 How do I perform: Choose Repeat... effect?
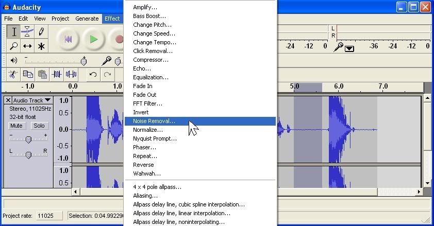click(200, 156)
